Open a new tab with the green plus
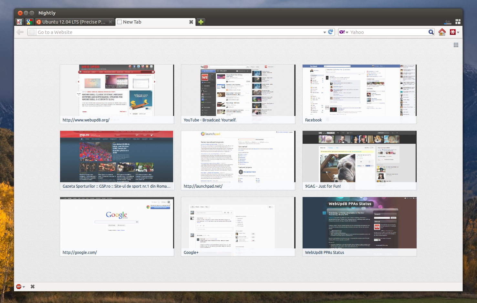Screen dimensions: 477x303 (201, 22)
